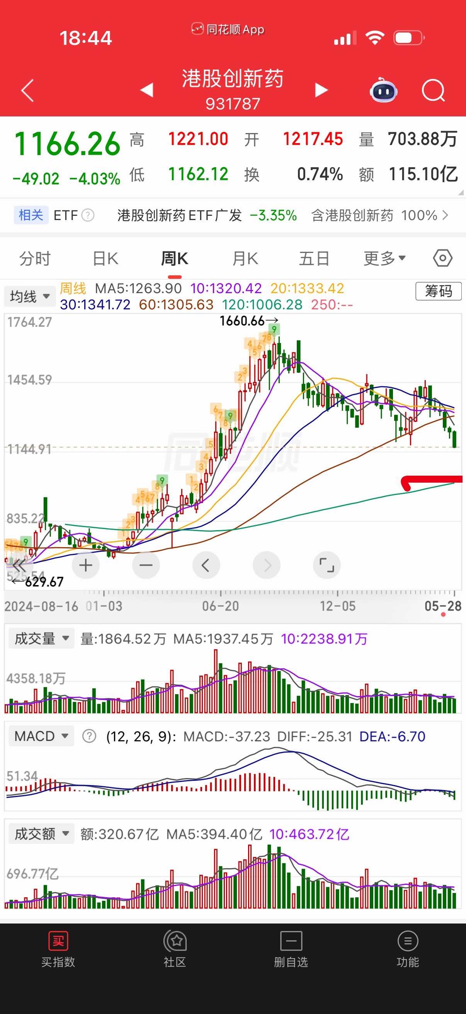Shift chart right with arrow button
This screenshot has width=466, height=1014.
tap(267, 565)
